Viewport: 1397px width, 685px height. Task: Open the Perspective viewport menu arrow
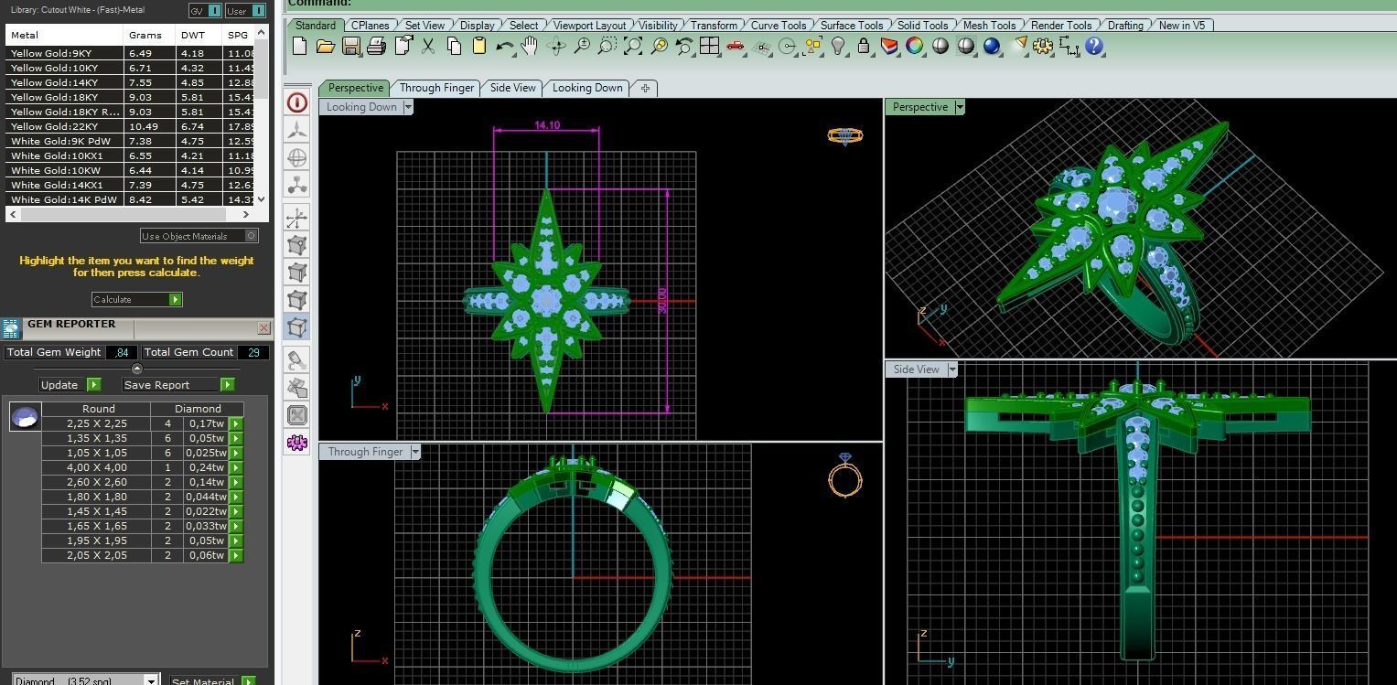click(x=960, y=107)
